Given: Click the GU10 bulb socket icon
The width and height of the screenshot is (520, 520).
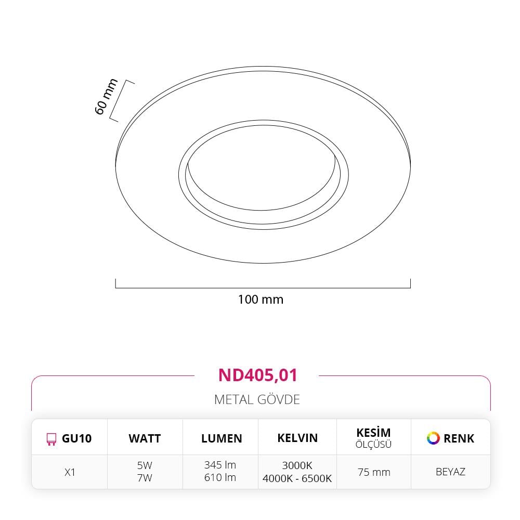Looking at the screenshot, I should coord(51,439).
